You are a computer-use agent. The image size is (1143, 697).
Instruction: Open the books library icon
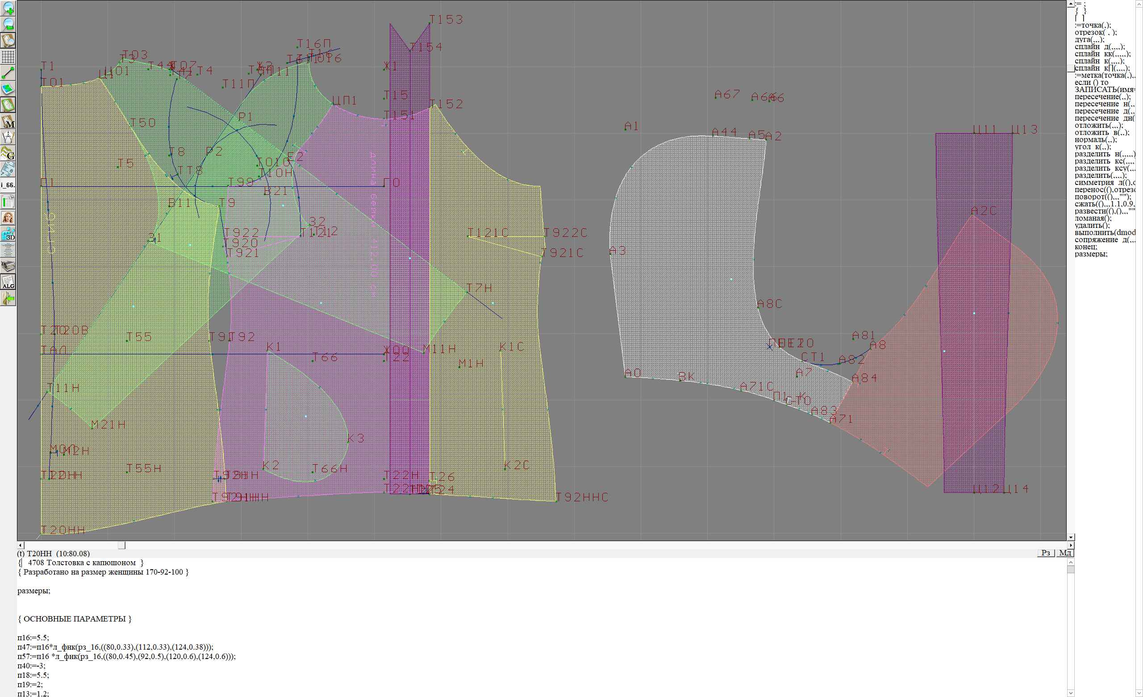point(8,266)
